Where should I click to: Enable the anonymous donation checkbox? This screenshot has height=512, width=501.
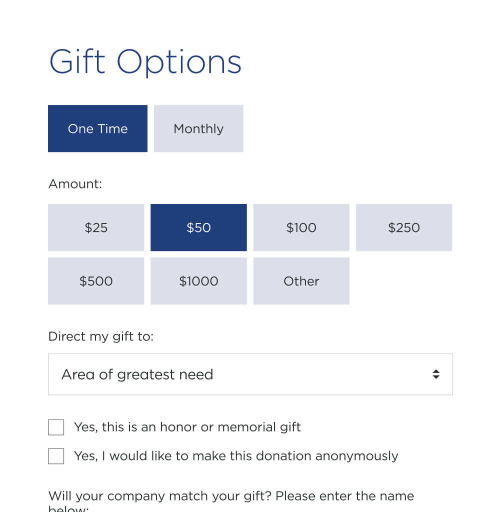(56, 456)
